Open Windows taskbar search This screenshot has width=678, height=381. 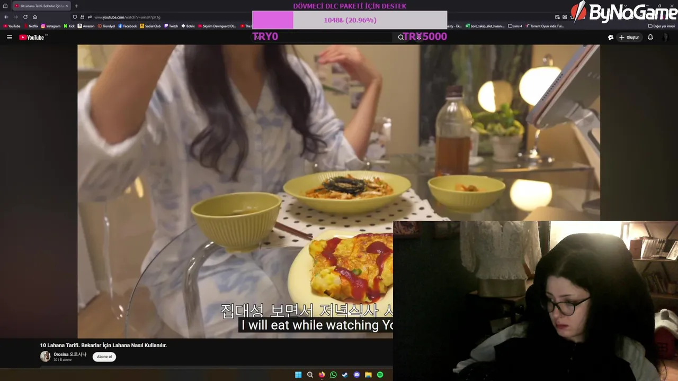click(x=310, y=375)
